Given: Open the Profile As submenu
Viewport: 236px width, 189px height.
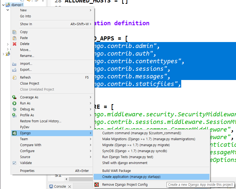Looking at the screenshot, I should coord(52,115).
